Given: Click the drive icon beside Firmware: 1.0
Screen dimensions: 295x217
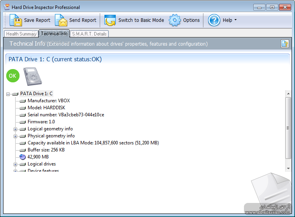Looking at the screenshot, I should pyautogui.click(x=23, y=122).
